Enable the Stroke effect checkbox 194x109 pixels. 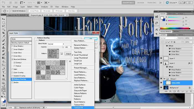tap(12, 83)
